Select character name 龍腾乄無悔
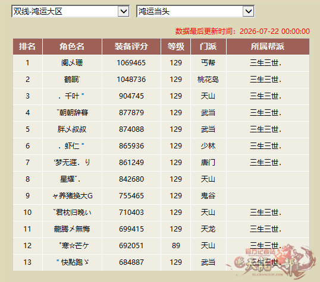Viewport: 320px width, 282px height. (x=72, y=229)
